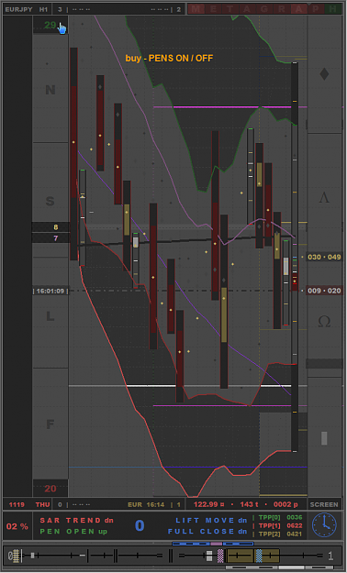
Task: Click the TPP[0] 0036 row
Action: coord(280,517)
